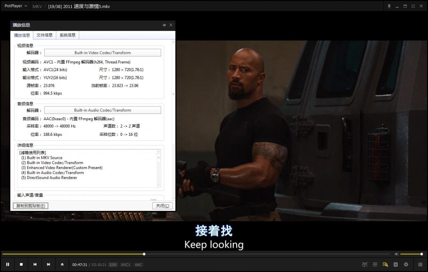Mute audio via the speaker icon
The image size is (428, 272).
pyautogui.click(x=396, y=254)
